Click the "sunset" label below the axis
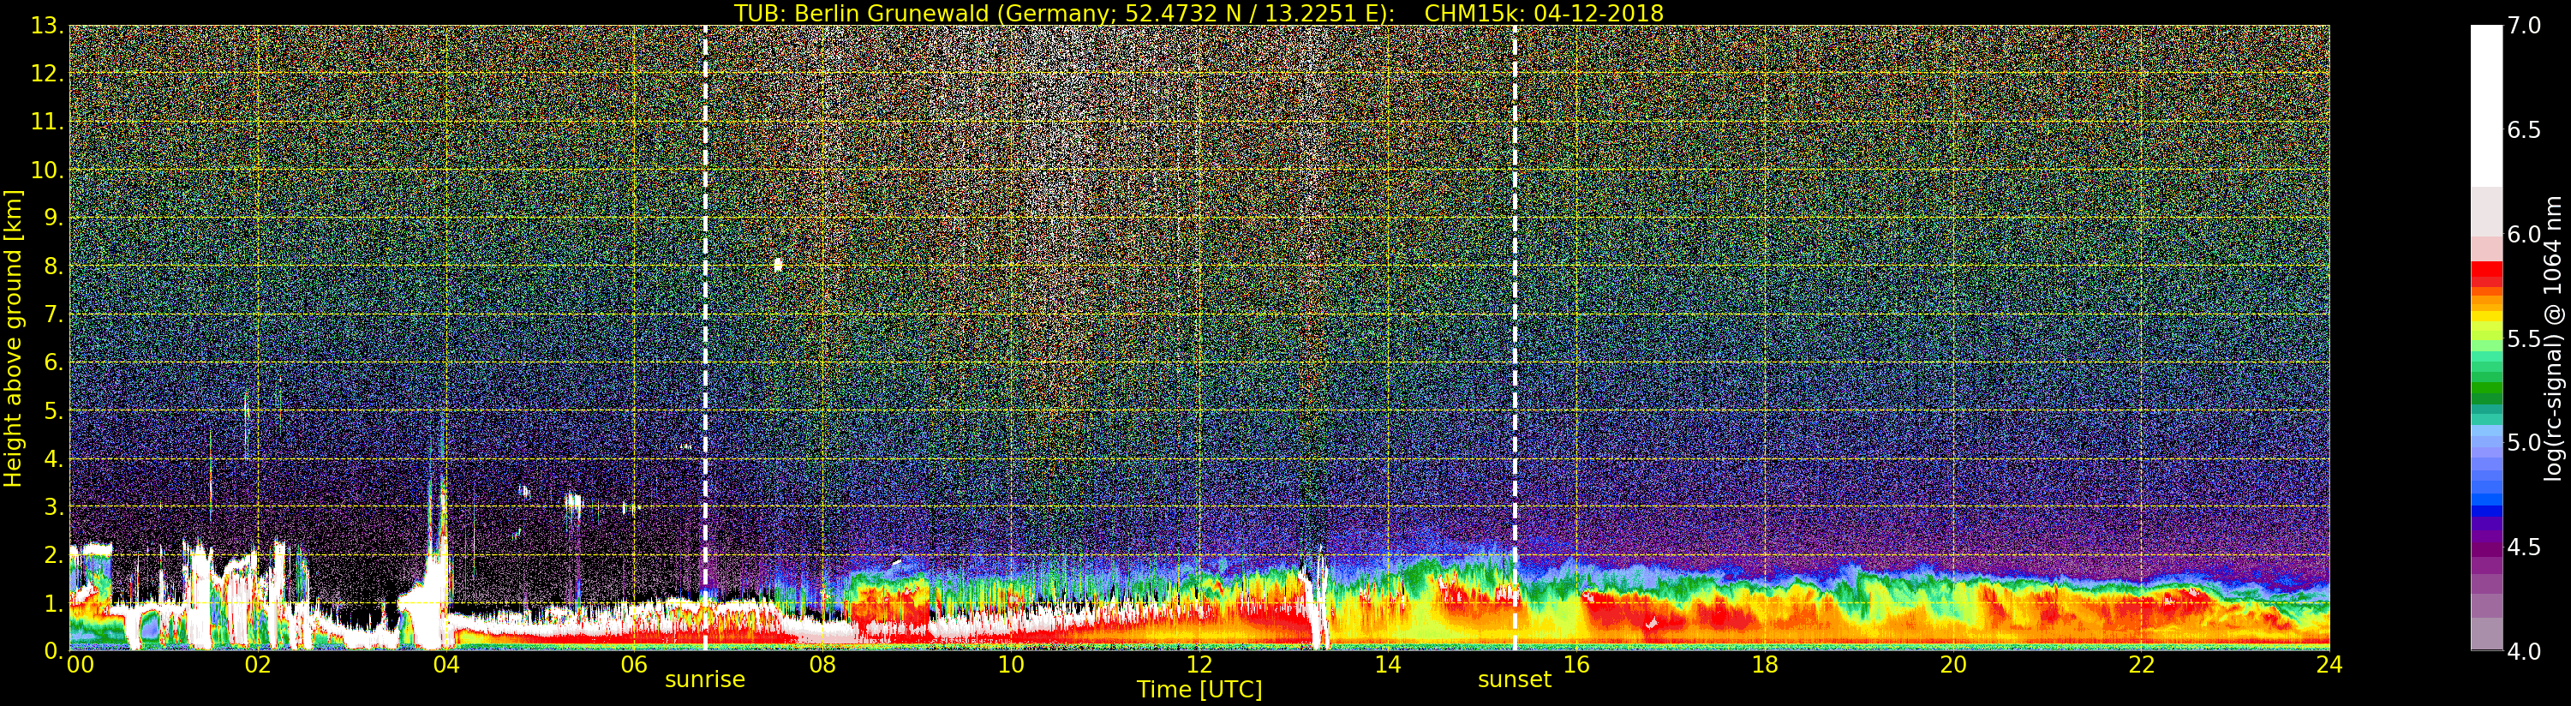Screen dimensions: 2571x706 [1514, 680]
